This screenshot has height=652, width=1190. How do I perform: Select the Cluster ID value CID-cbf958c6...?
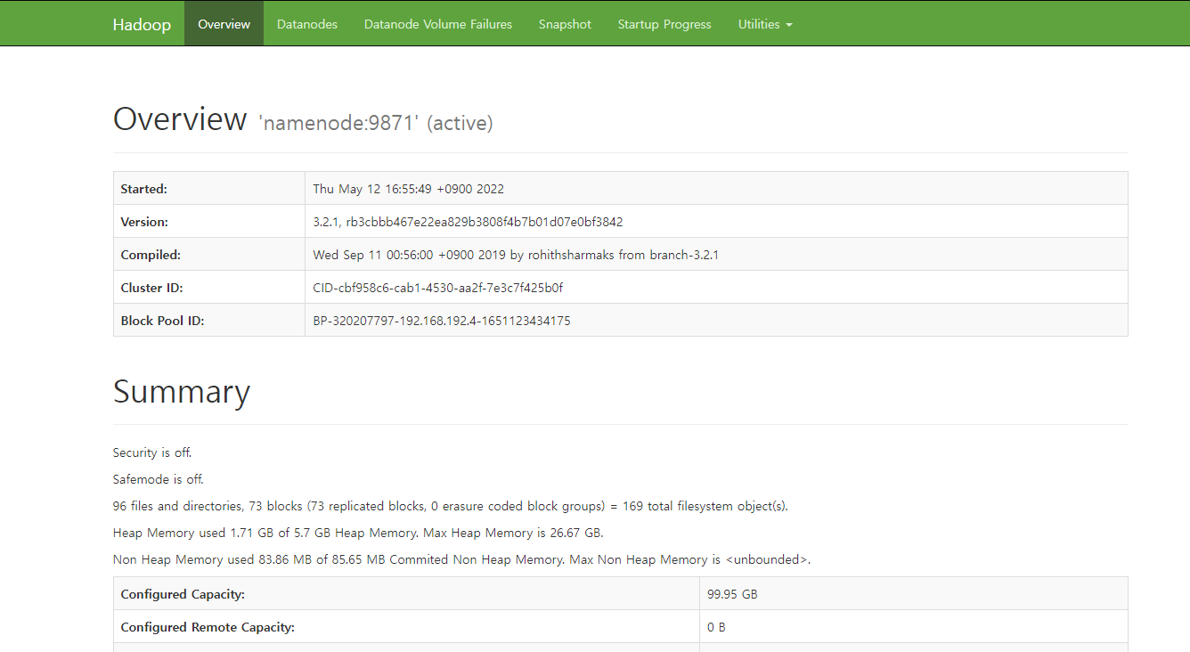click(438, 288)
